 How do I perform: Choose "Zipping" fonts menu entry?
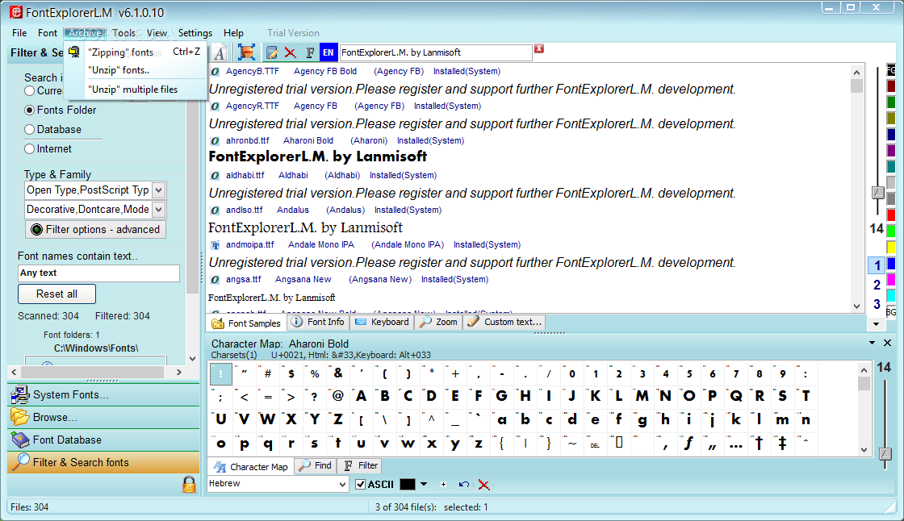tap(136, 52)
